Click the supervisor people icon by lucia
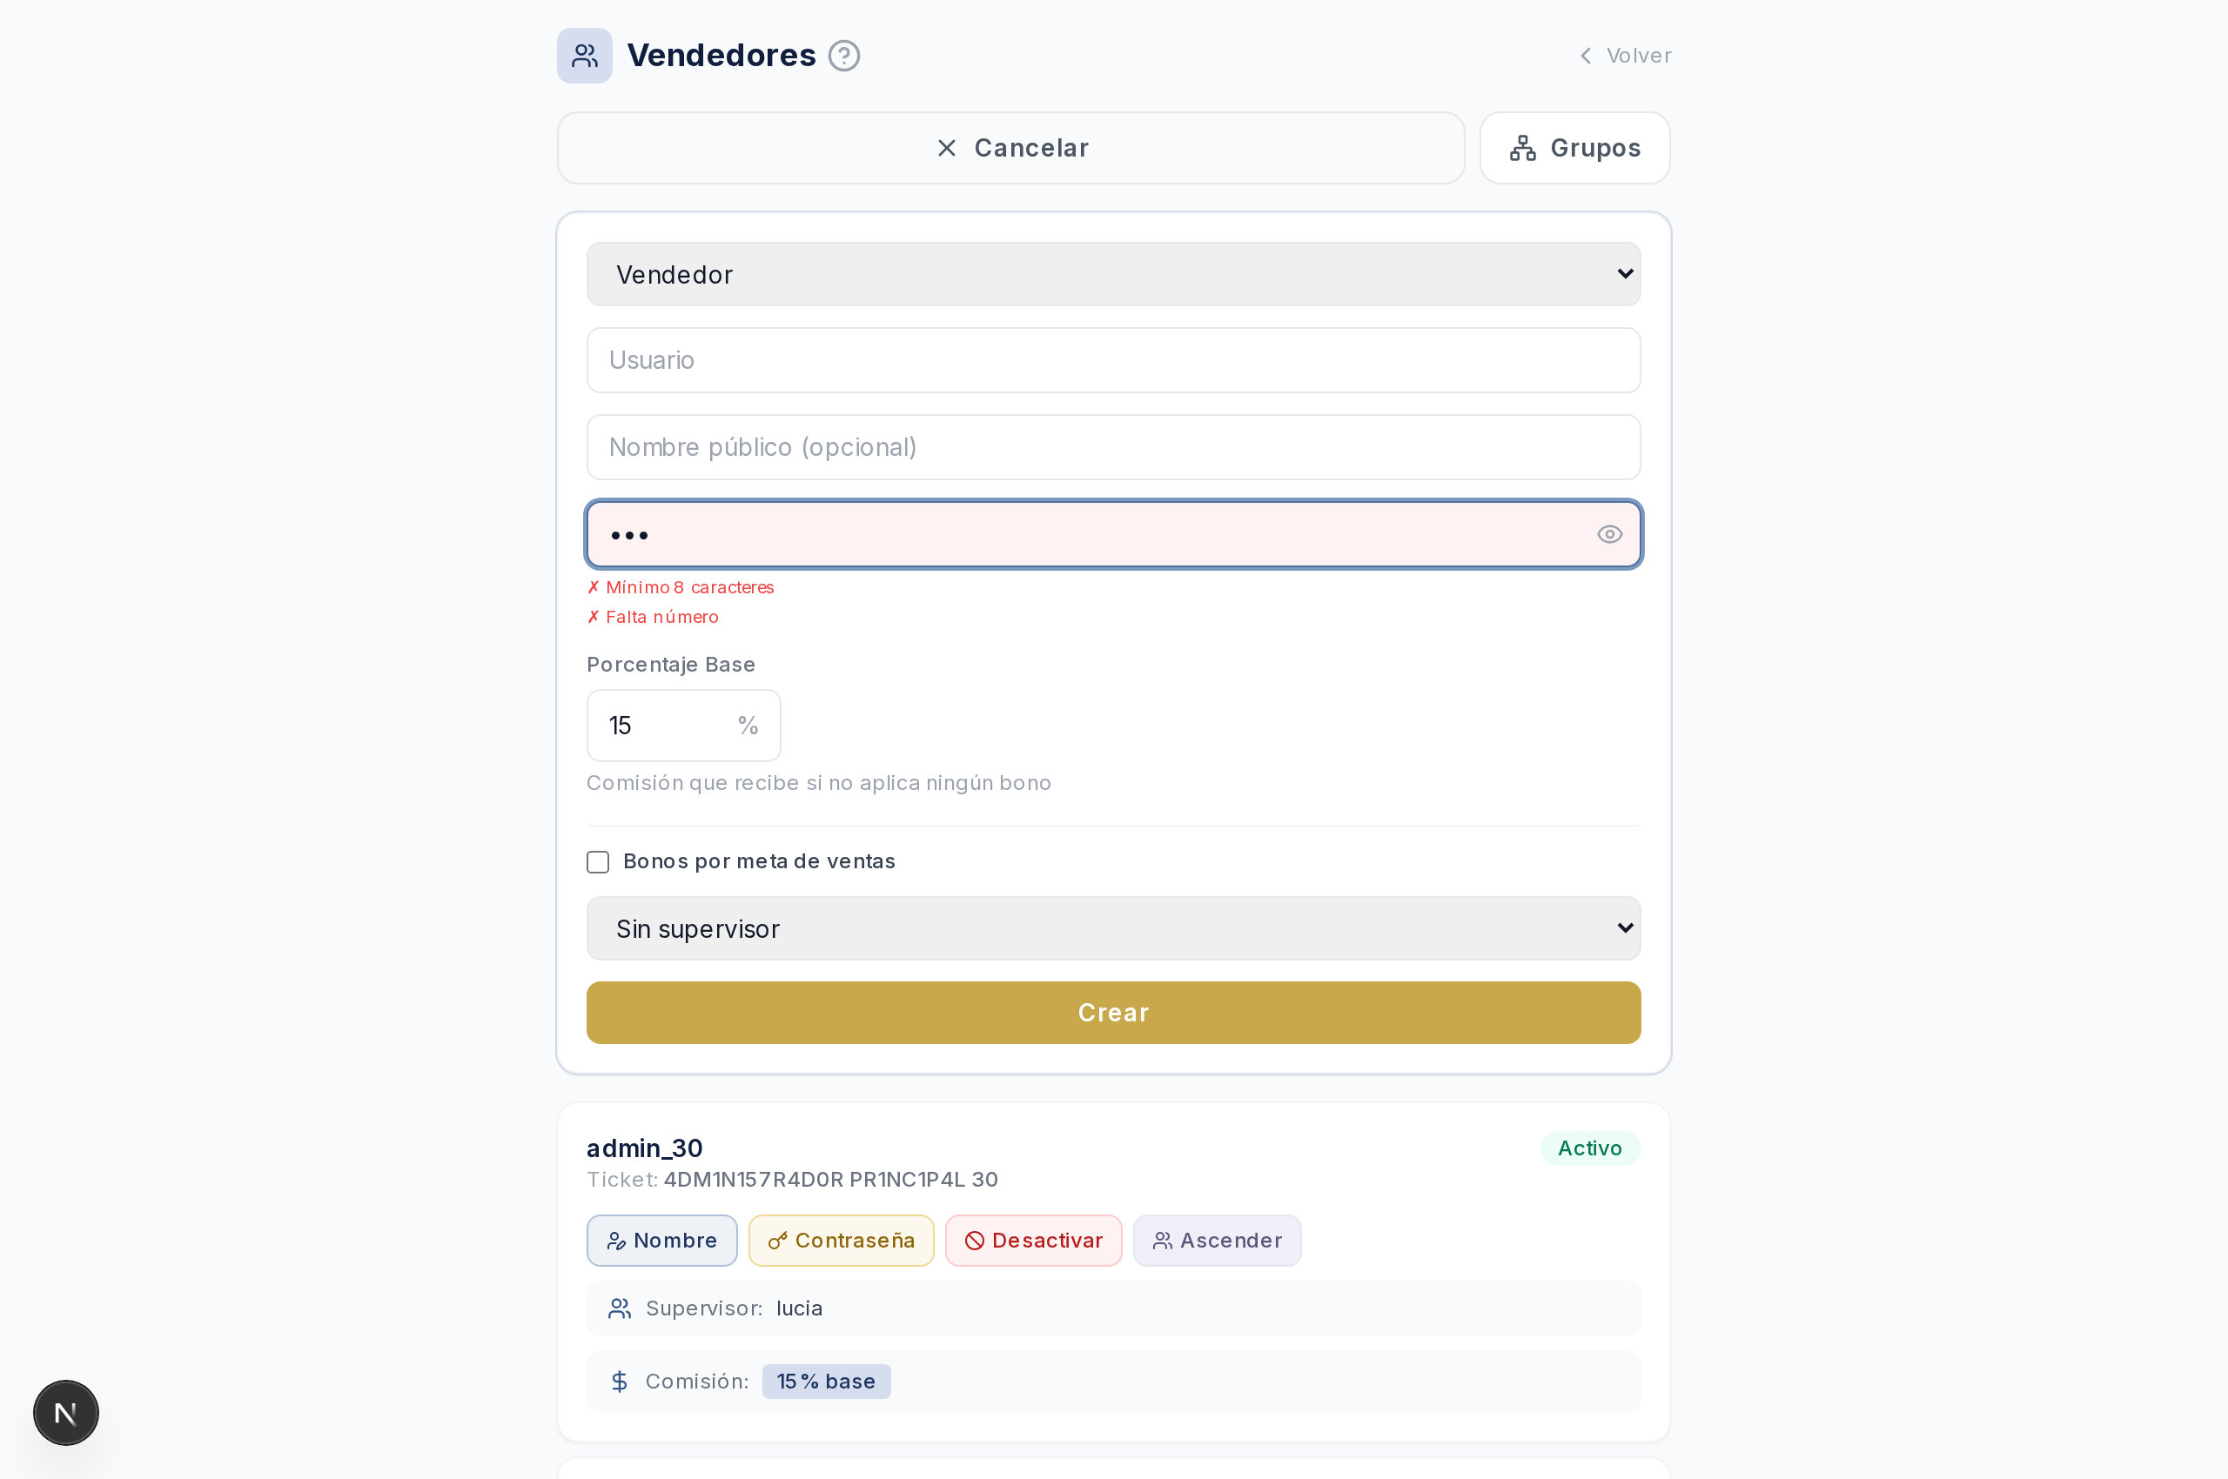 click(619, 1308)
